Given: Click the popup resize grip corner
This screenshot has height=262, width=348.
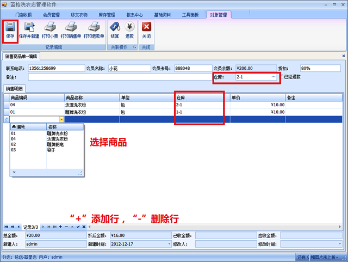Looking at the screenshot, I should [x=80, y=173].
